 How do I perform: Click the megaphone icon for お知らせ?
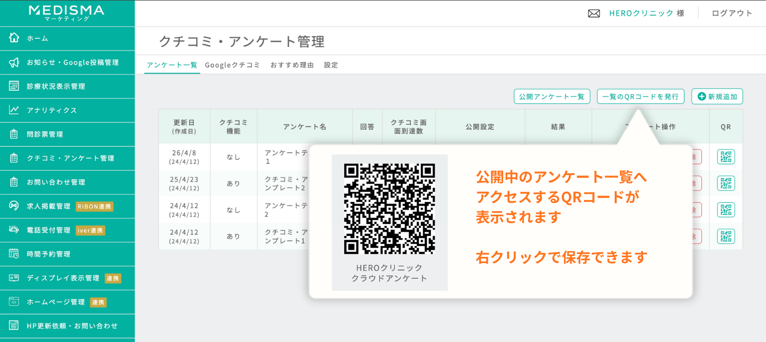pyautogui.click(x=14, y=62)
